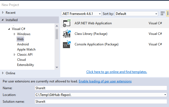
Task: Click the Recent section label
Action: pos(11,13)
